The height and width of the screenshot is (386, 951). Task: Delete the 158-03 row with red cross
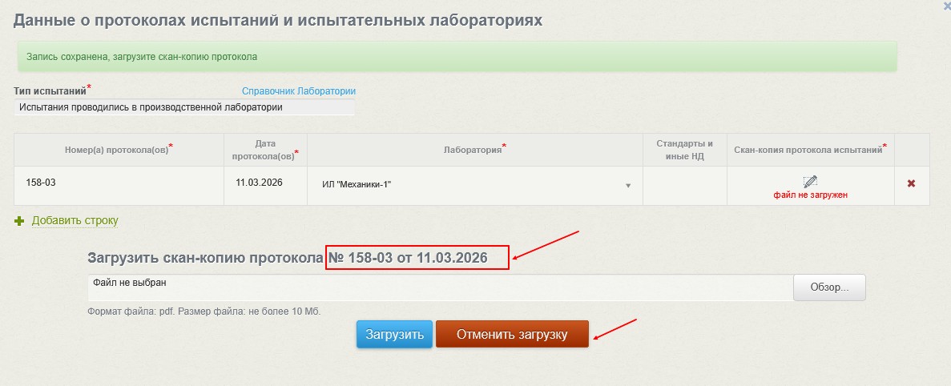pyautogui.click(x=911, y=183)
